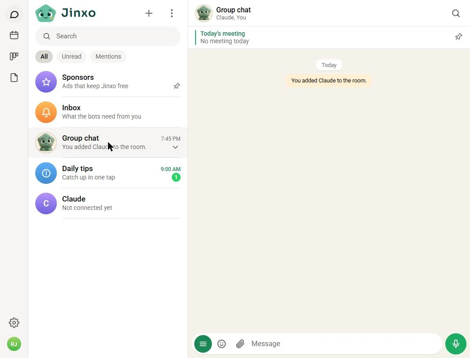Start a new chat with plus icon
The width and height of the screenshot is (470, 358).
pyautogui.click(x=149, y=13)
